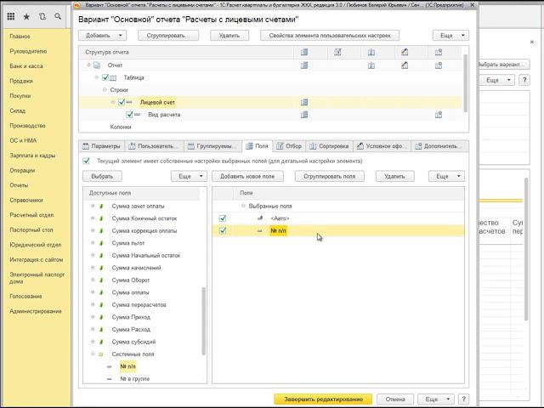Image resolution: width=544 pixels, height=408 pixels.
Task: Click the available fields list scrollbar
Action: [x=204, y=321]
